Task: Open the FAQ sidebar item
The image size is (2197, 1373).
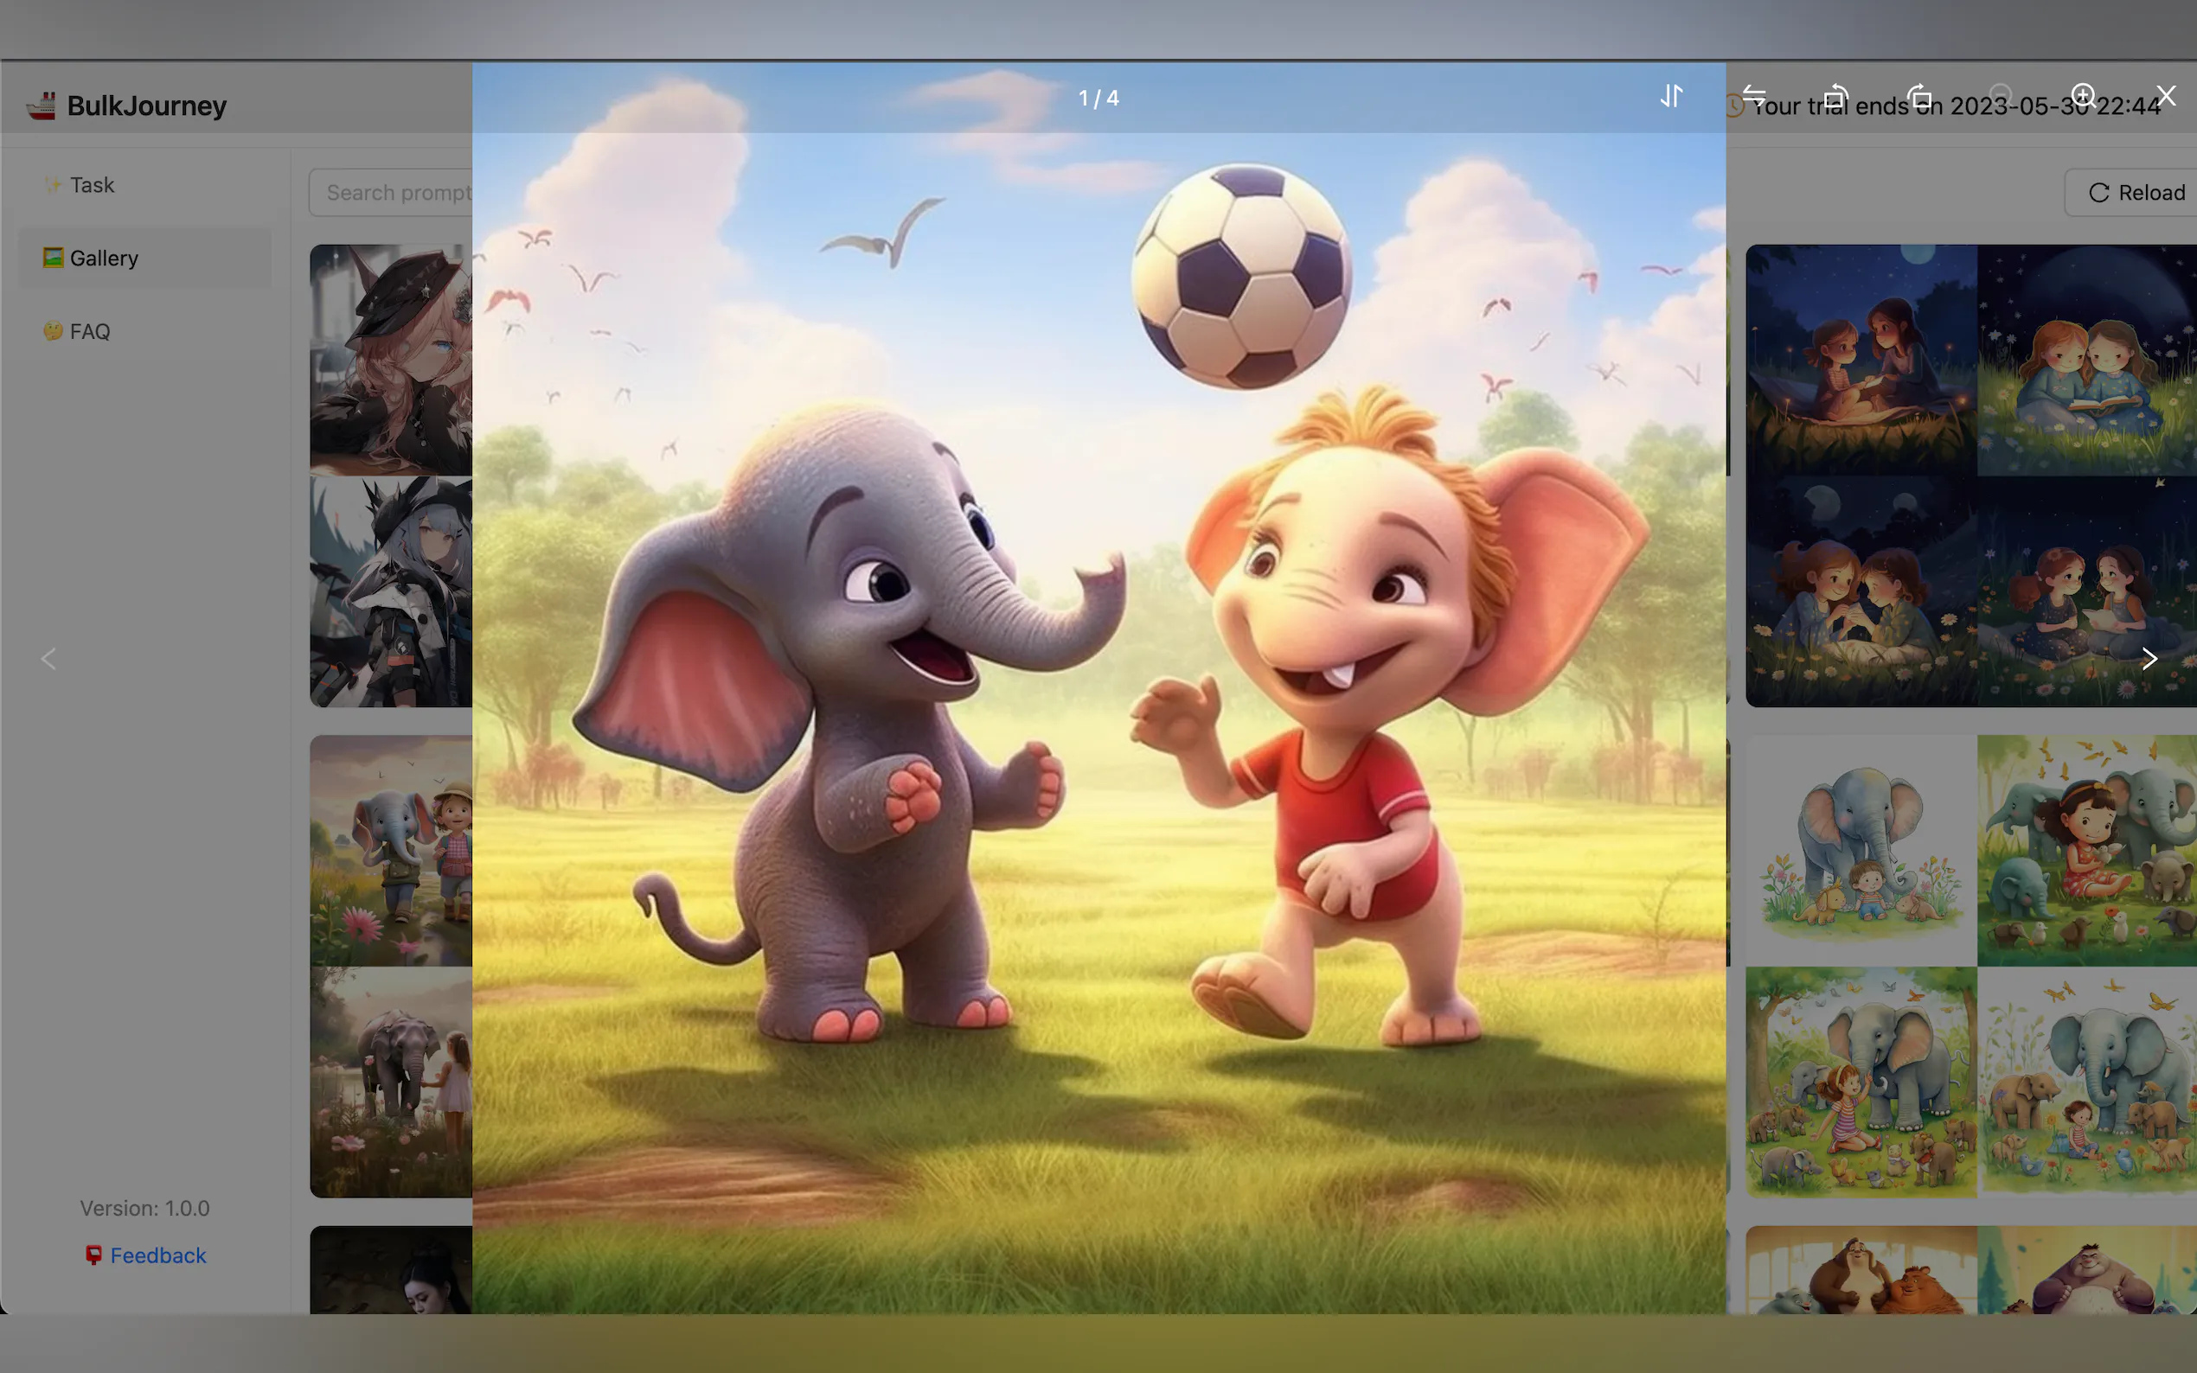Action: click(90, 332)
